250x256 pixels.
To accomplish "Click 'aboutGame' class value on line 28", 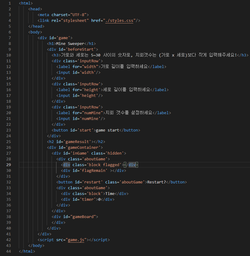I will click(x=95, y=159).
